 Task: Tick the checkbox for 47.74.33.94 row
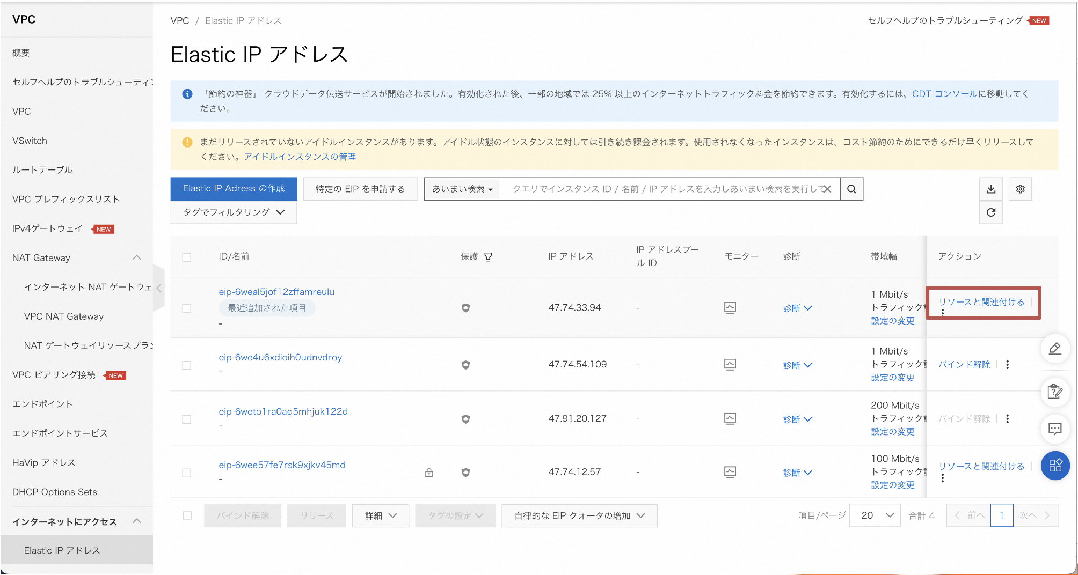point(187,308)
